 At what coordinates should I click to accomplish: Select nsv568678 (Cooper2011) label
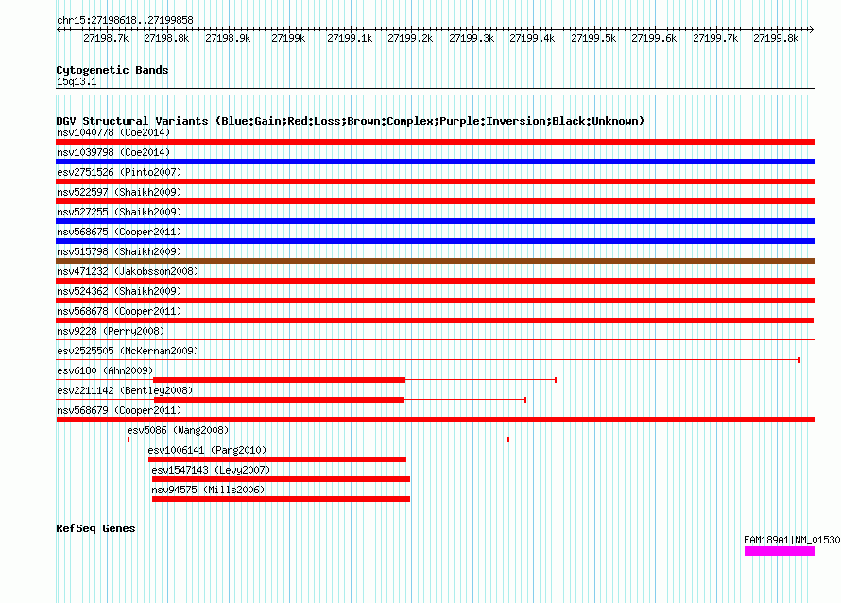pyautogui.click(x=119, y=311)
